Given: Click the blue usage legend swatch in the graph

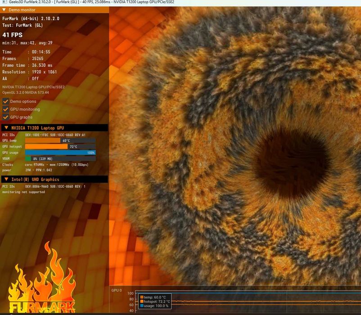Looking at the screenshot, I should coord(142,306).
